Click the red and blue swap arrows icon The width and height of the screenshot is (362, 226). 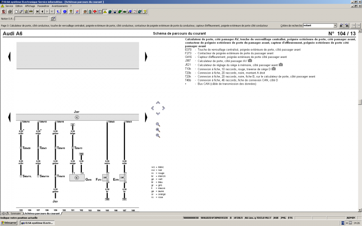point(77,12)
